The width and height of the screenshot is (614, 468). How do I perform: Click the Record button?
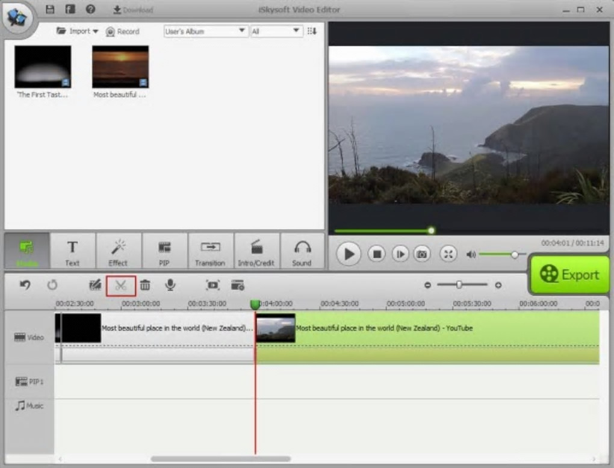123,31
